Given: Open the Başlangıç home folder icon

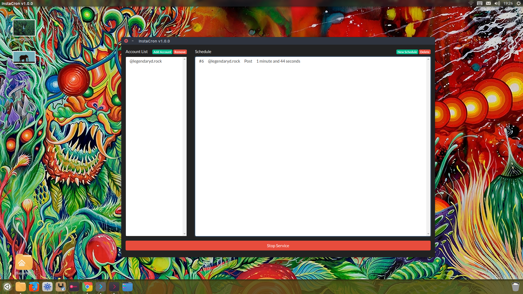Looking at the screenshot, I should 24,262.
